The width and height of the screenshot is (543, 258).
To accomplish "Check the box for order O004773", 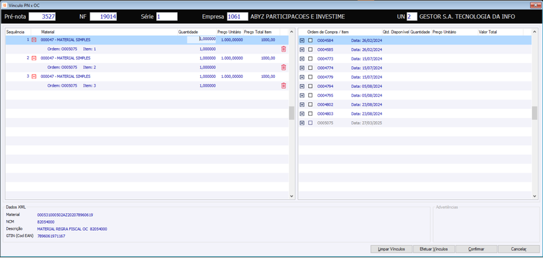I will tap(310, 59).
